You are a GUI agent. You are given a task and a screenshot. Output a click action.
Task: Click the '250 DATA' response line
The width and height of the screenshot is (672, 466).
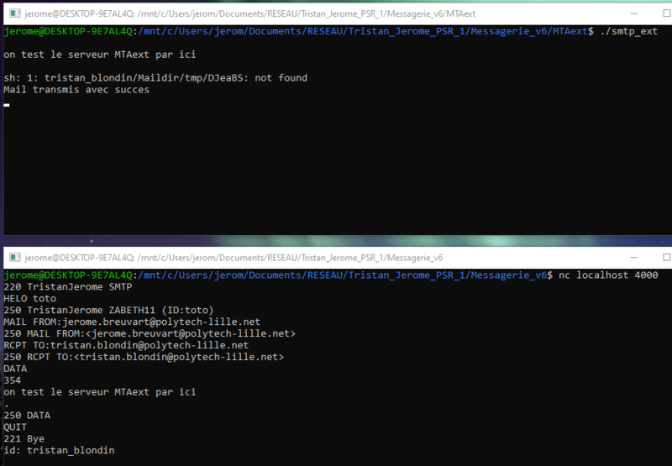28,416
